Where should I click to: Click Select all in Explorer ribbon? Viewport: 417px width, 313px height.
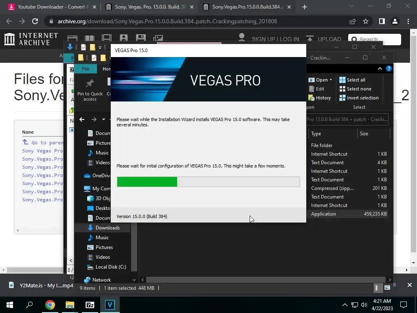tap(352, 80)
